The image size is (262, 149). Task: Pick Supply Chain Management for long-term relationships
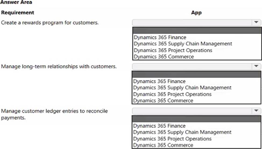182,88
